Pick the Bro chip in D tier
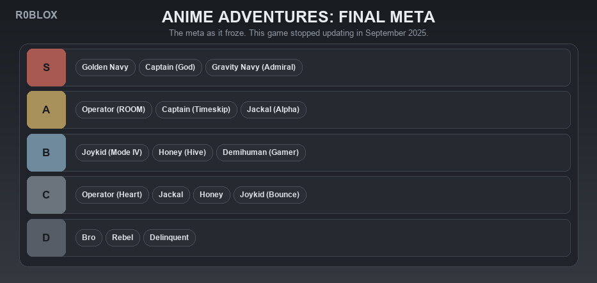 tap(89, 238)
